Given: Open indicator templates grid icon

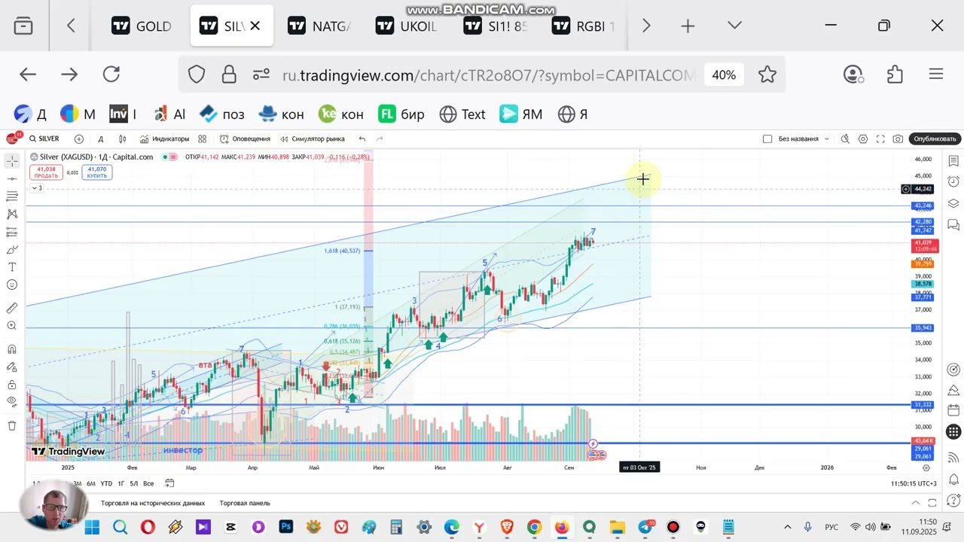Looking at the screenshot, I should [x=203, y=139].
